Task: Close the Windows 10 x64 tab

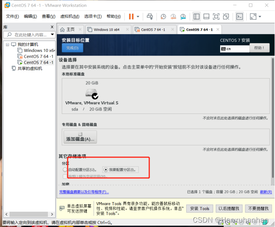Action: pyautogui.click(x=127, y=29)
